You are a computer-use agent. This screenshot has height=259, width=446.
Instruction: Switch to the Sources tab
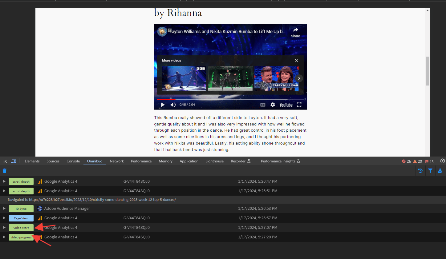tap(53, 161)
